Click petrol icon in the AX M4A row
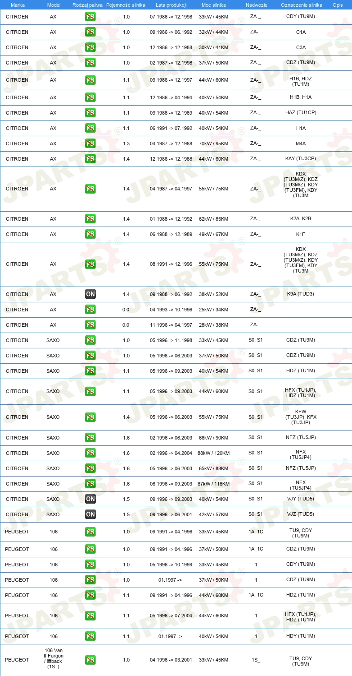352x676 pixels. coord(90,144)
